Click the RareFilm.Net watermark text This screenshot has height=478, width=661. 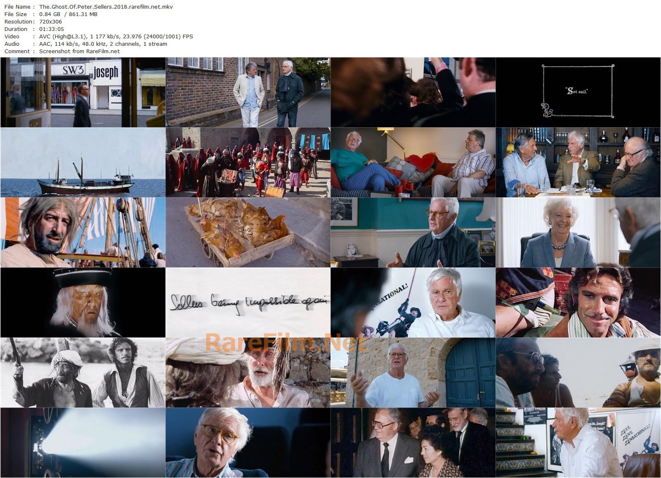point(285,343)
